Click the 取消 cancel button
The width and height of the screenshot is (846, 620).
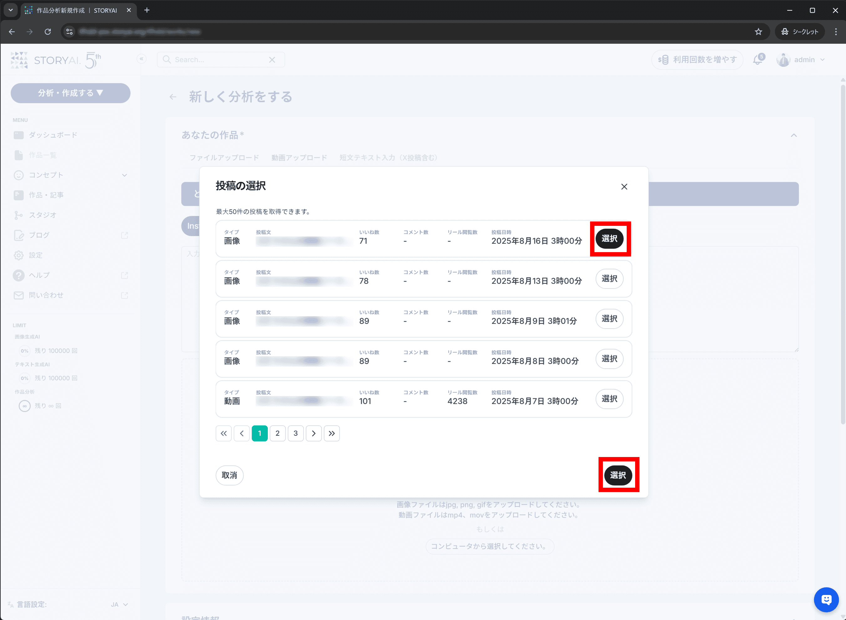click(229, 475)
